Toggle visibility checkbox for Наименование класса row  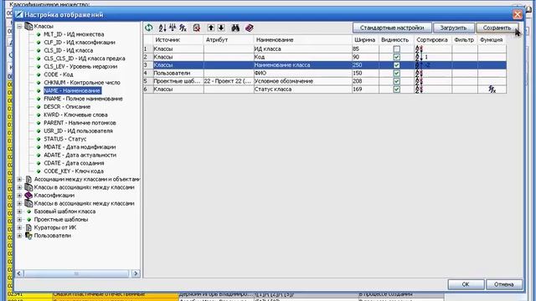click(396, 65)
